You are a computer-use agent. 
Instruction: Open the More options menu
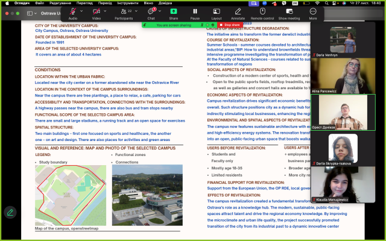[x=313, y=11]
